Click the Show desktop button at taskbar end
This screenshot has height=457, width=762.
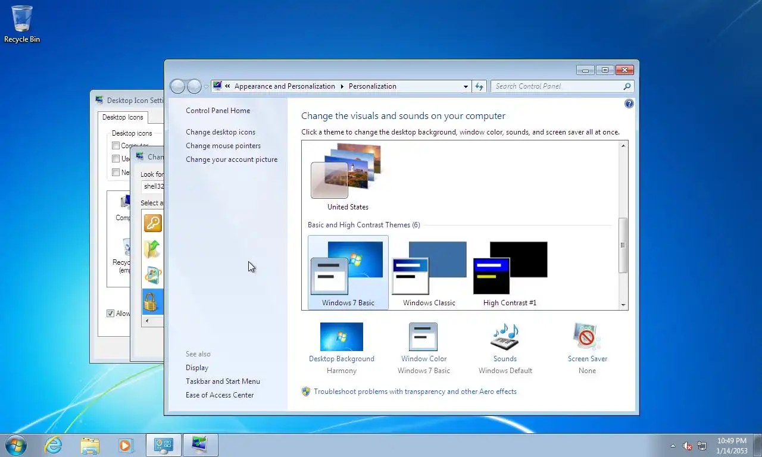point(757,446)
